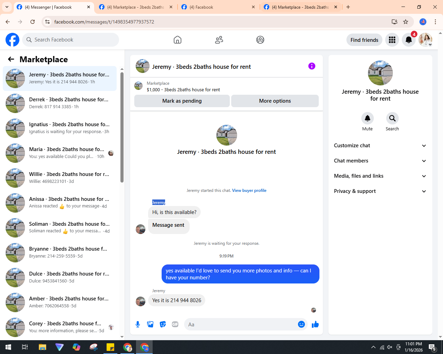Image resolution: width=443 pixels, height=354 pixels.
Task: Open conversation information purple icon
Action: [x=312, y=66]
